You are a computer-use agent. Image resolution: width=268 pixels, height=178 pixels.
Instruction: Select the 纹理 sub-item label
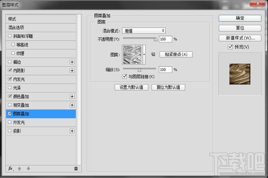tap(21, 53)
